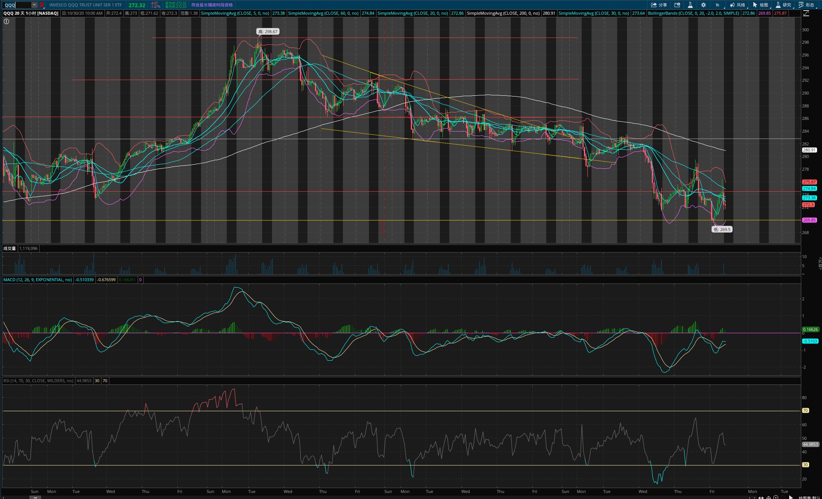Click the BollingerBands study label
This screenshot has height=499, width=822.
click(694, 13)
